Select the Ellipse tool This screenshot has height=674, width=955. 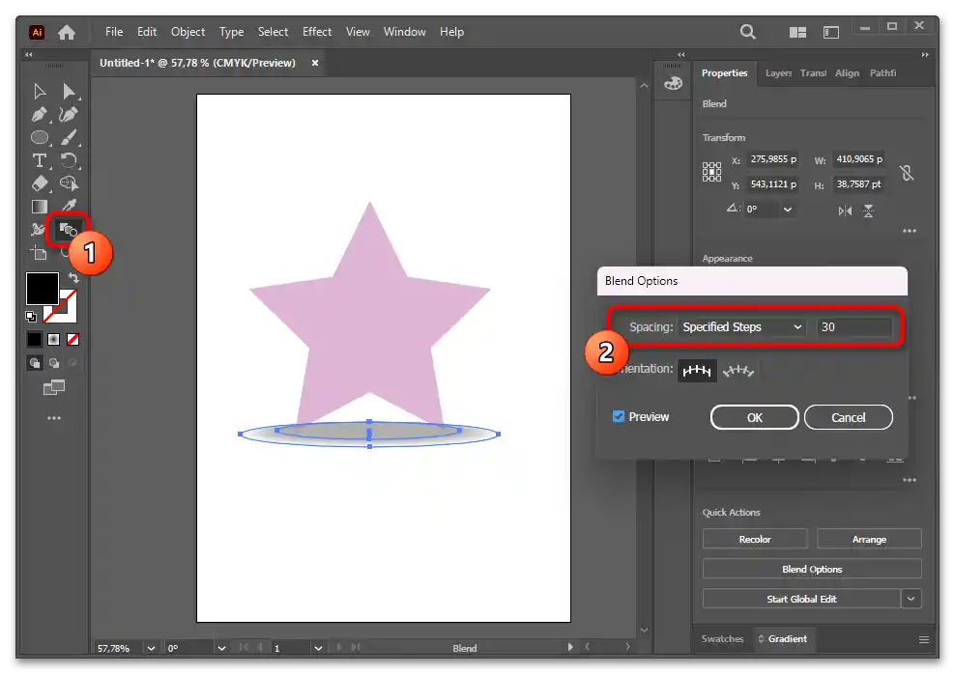coord(40,137)
